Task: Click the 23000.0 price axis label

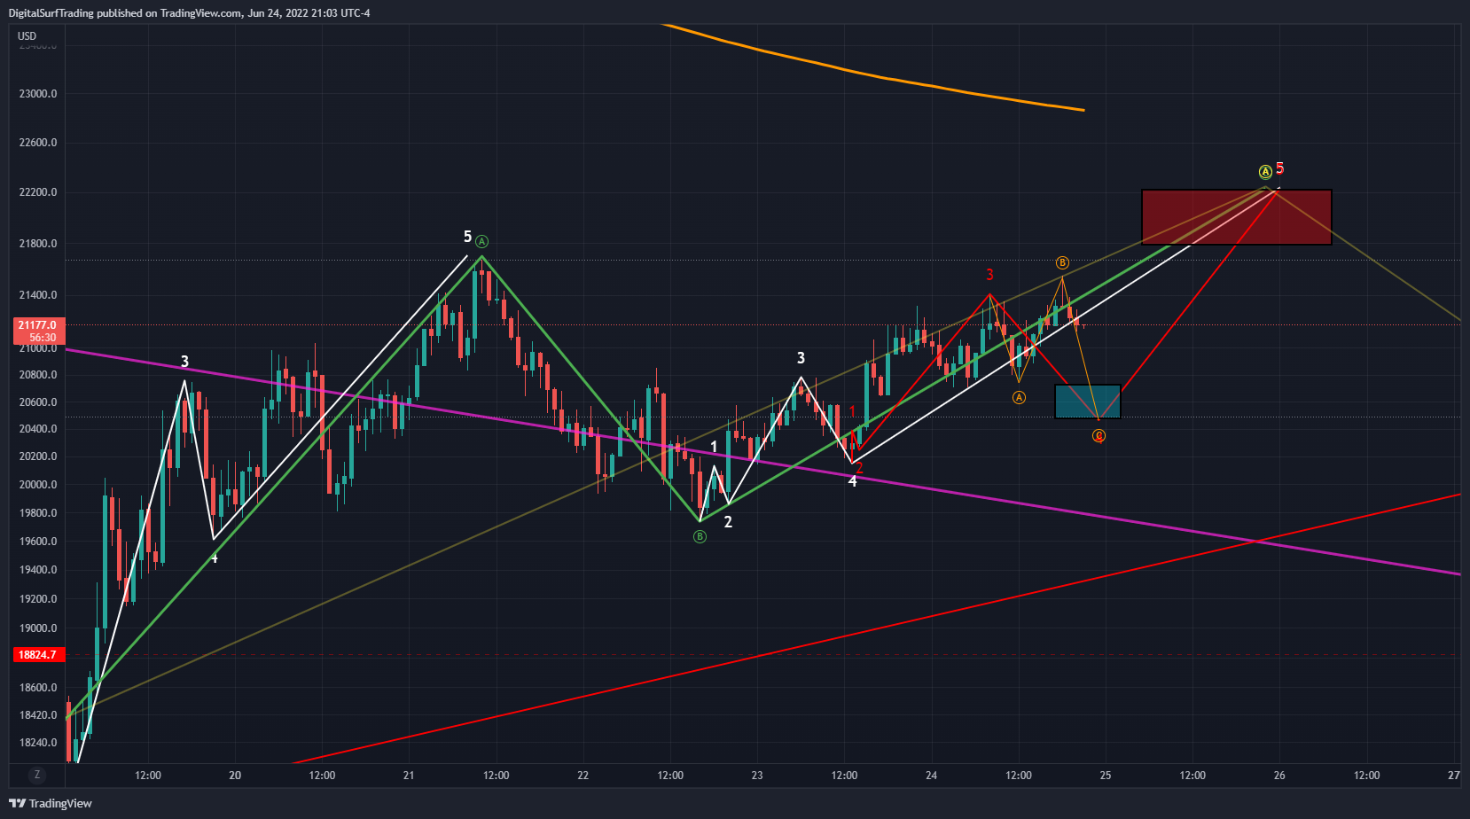Action: [x=39, y=94]
